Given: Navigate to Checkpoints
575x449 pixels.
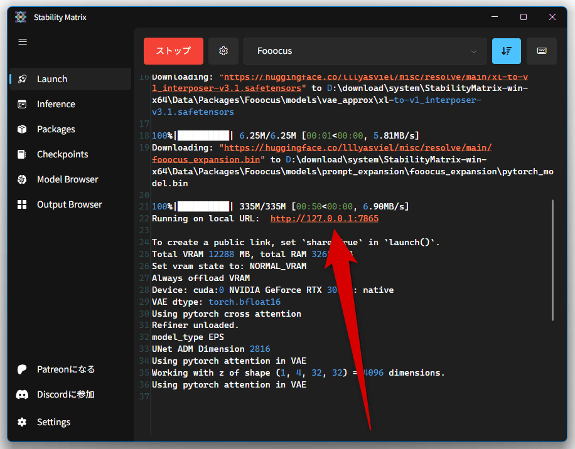Looking at the screenshot, I should [x=70, y=154].
